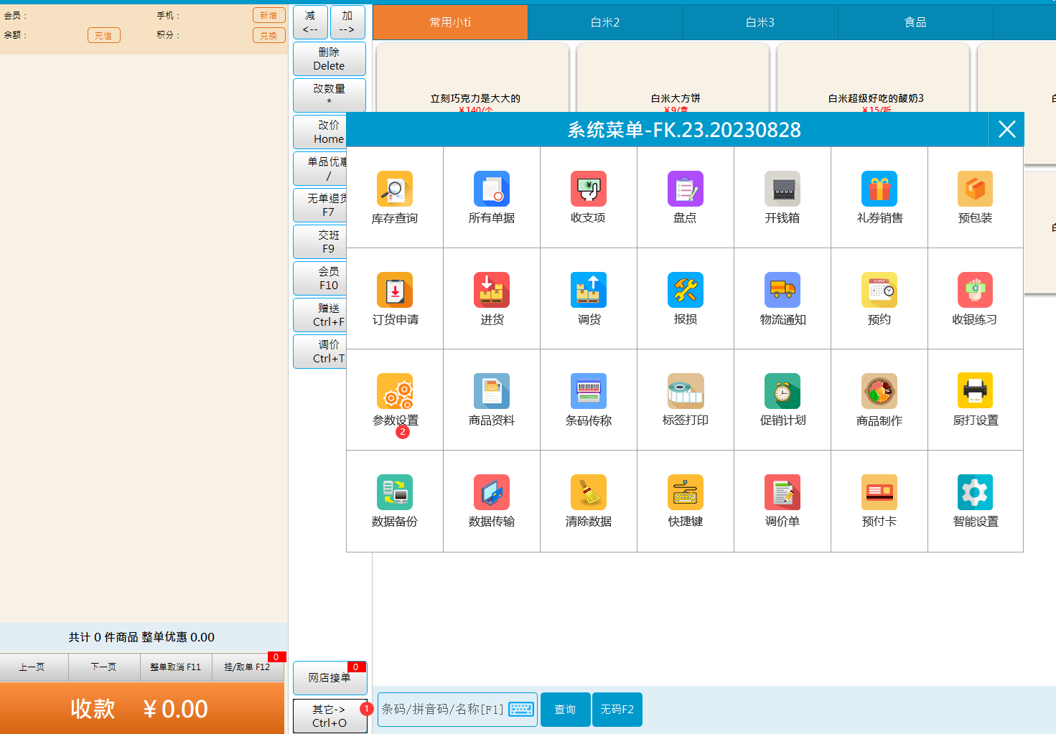The image size is (1056, 734).
Task: Close the 系统菜单 system menu dialog
Action: click(1006, 129)
